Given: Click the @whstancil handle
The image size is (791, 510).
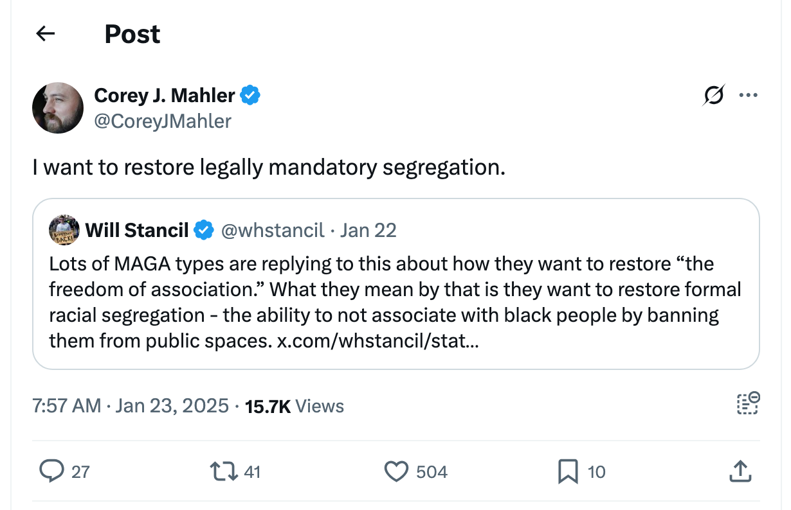Looking at the screenshot, I should tap(273, 230).
